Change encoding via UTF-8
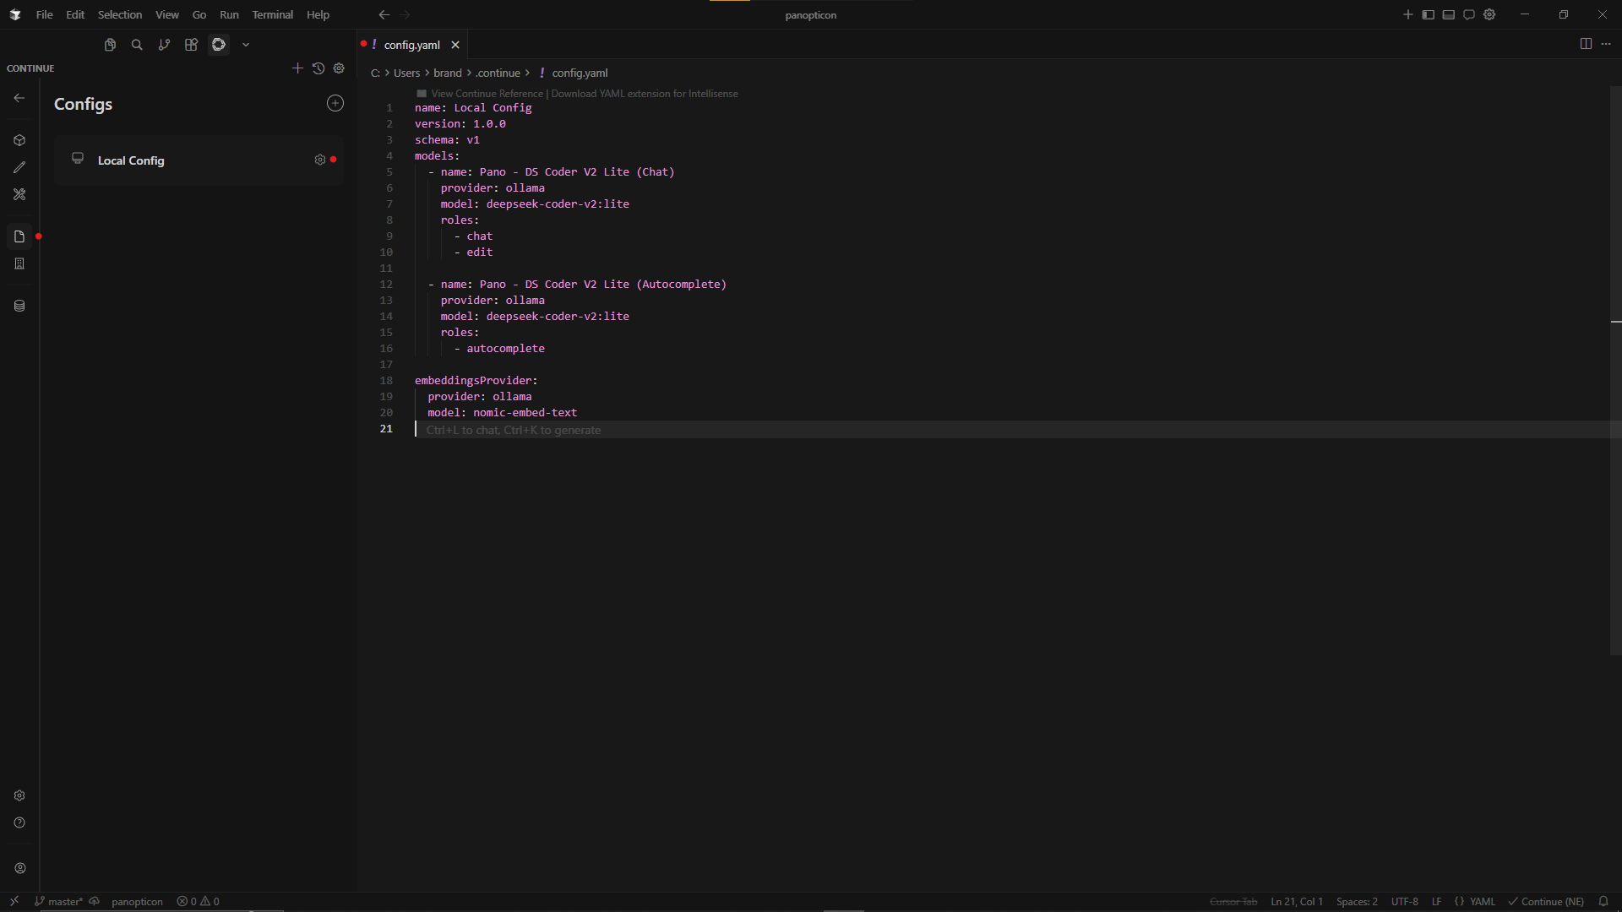 click(x=1405, y=901)
